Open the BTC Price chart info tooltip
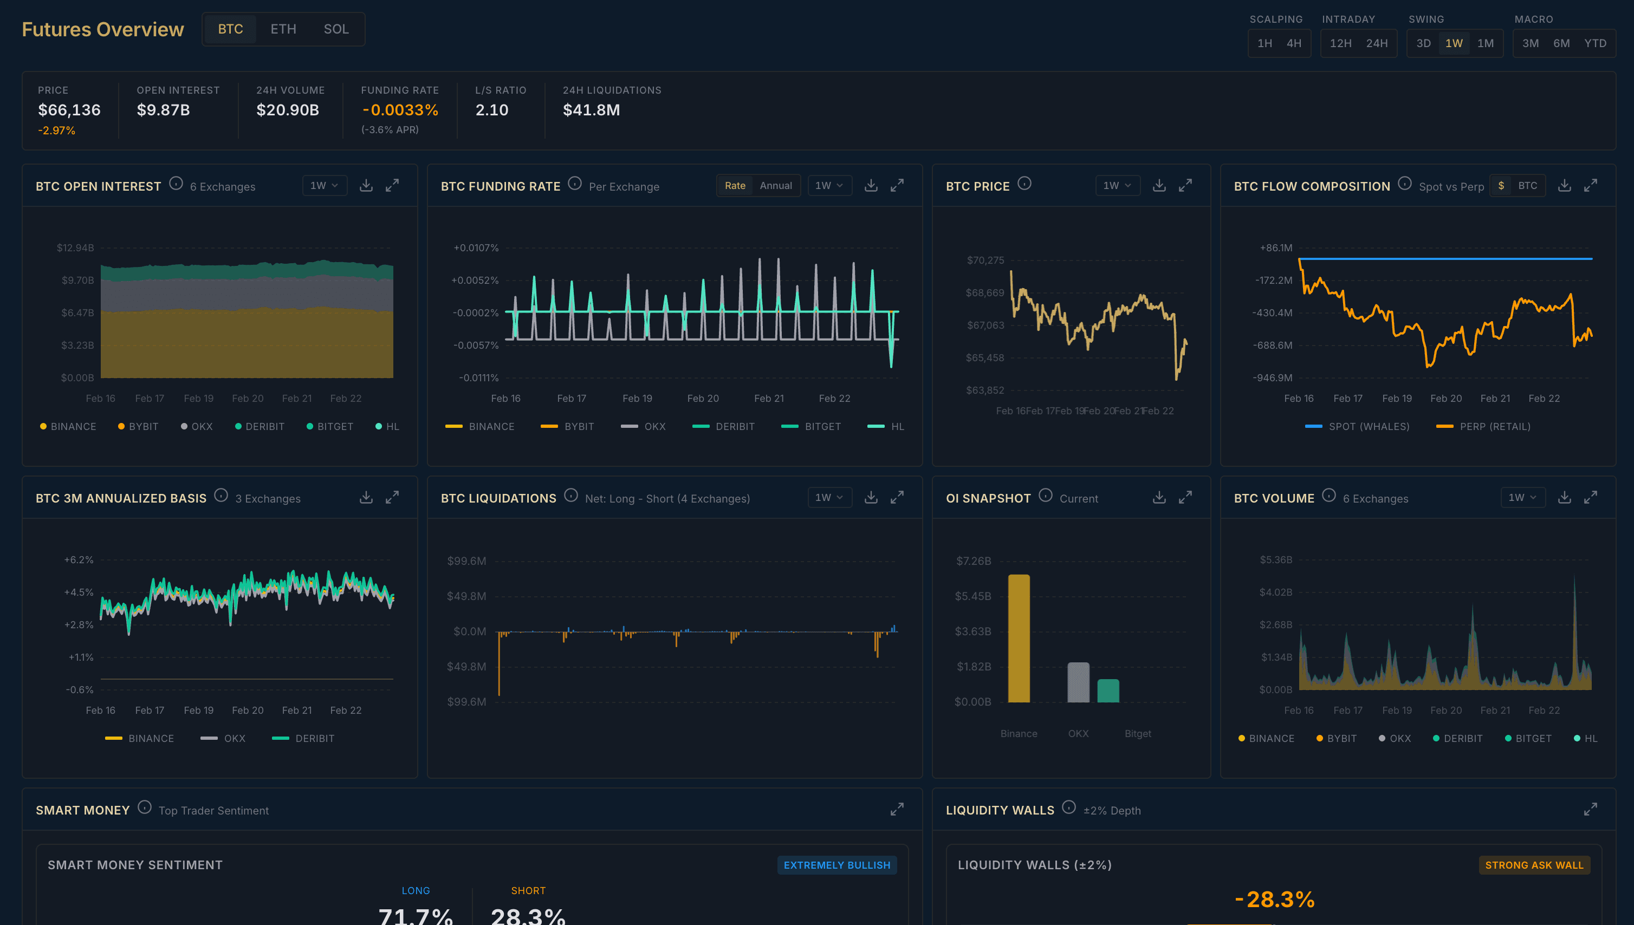This screenshot has height=925, width=1634. [x=1025, y=184]
